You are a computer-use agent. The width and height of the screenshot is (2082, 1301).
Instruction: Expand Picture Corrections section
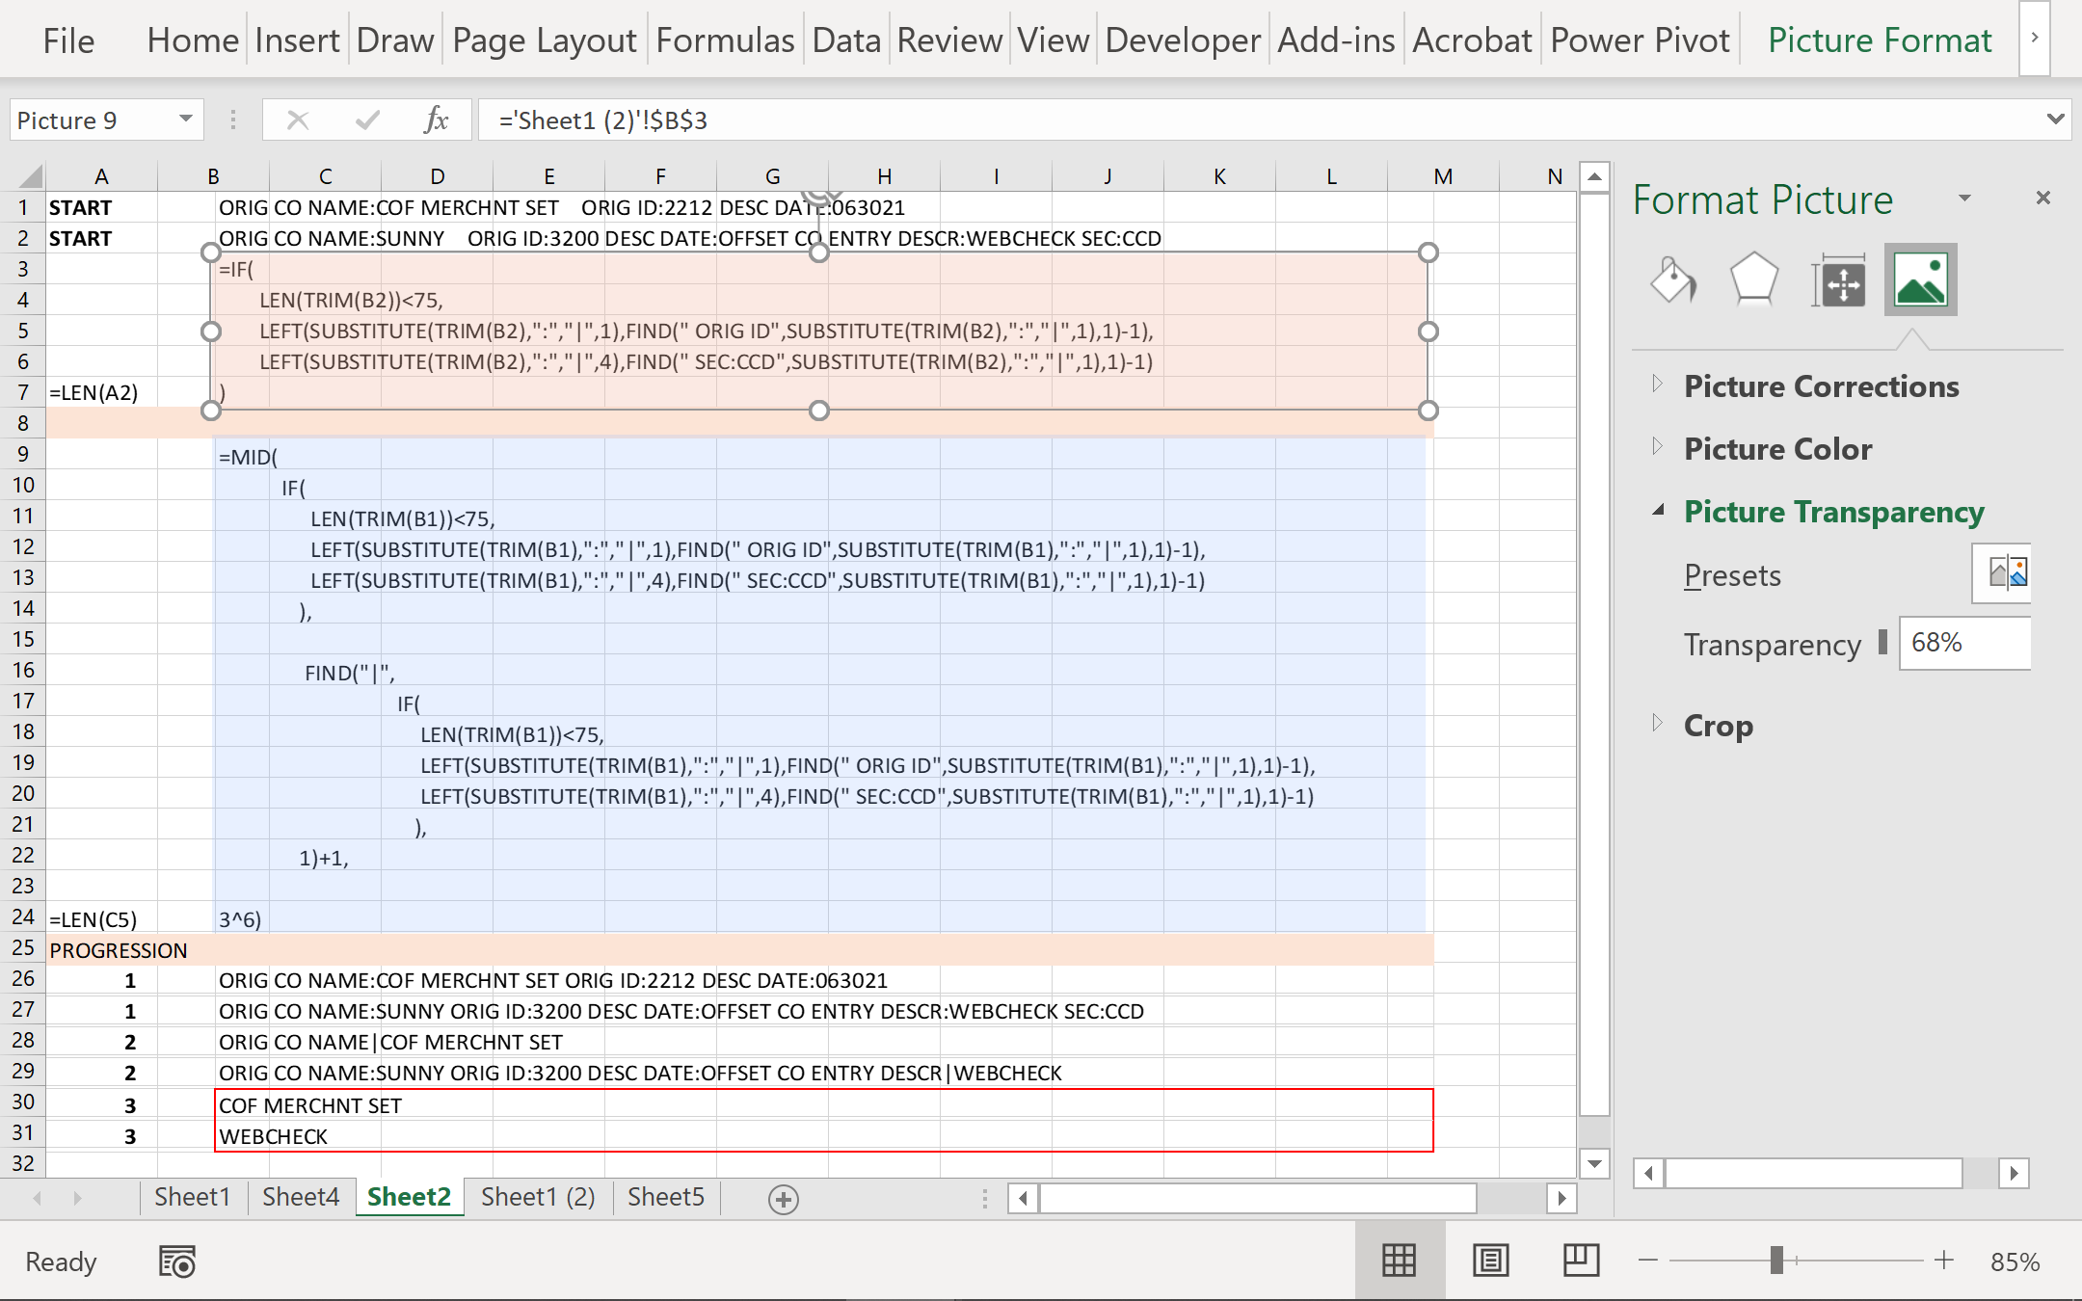point(1657,385)
